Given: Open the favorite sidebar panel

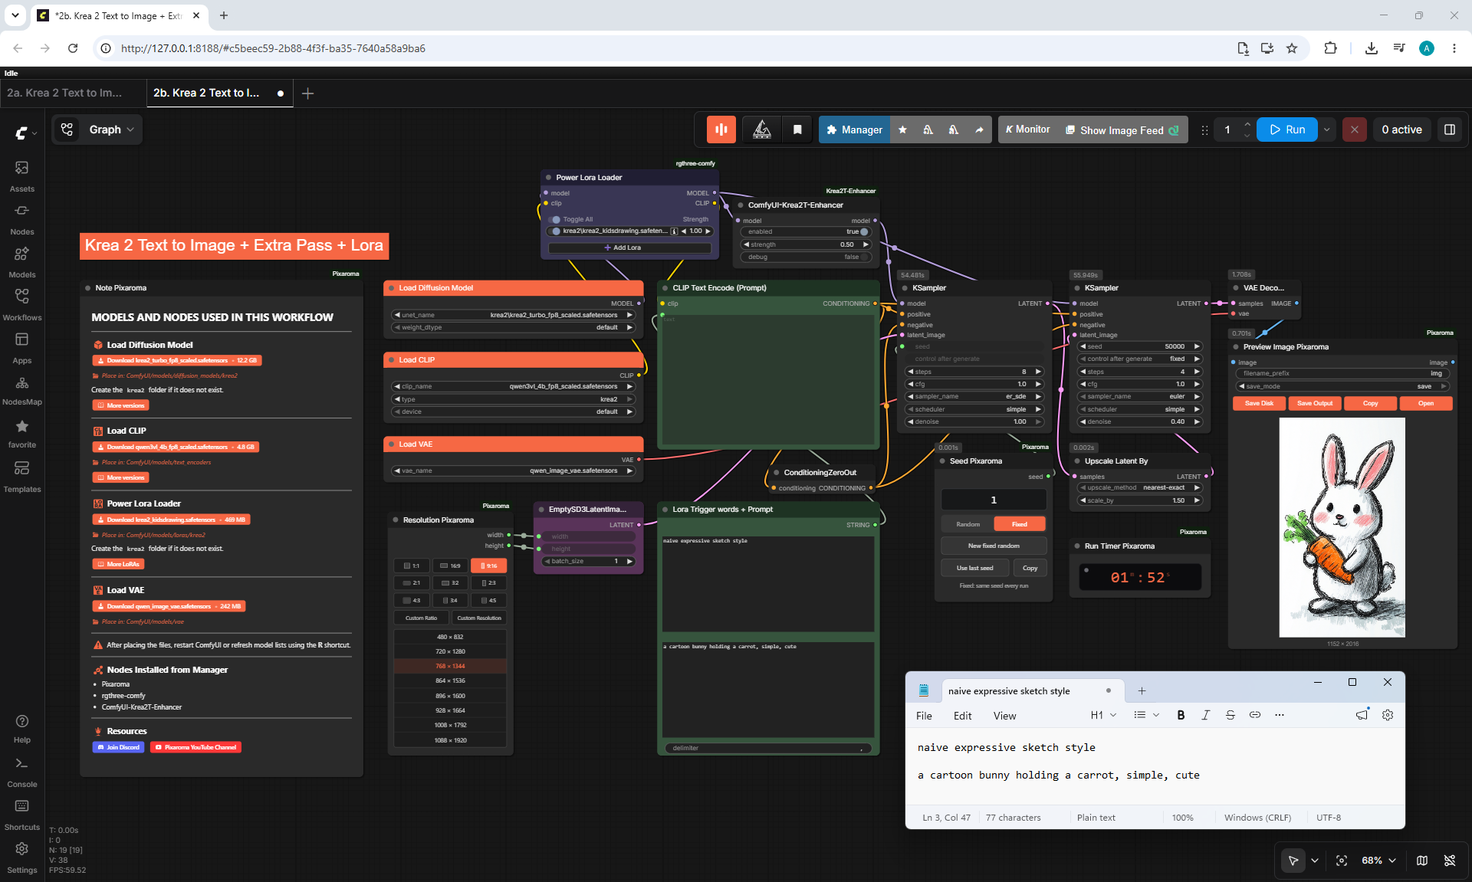Looking at the screenshot, I should coord(21,433).
